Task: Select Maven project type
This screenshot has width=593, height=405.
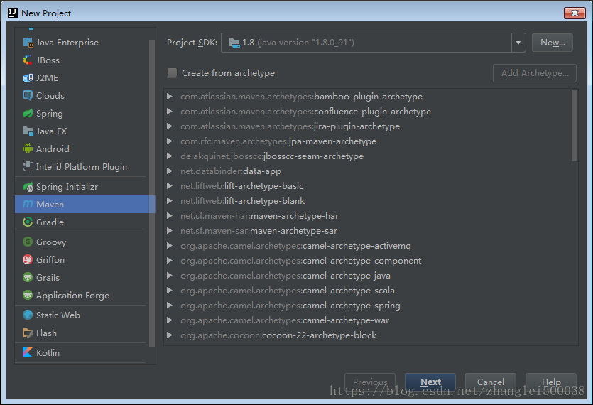Action: coord(50,205)
